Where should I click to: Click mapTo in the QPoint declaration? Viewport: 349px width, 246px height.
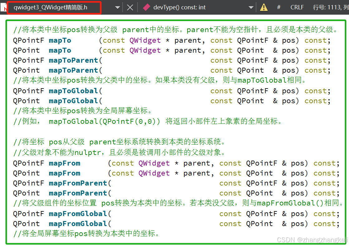(60, 51)
